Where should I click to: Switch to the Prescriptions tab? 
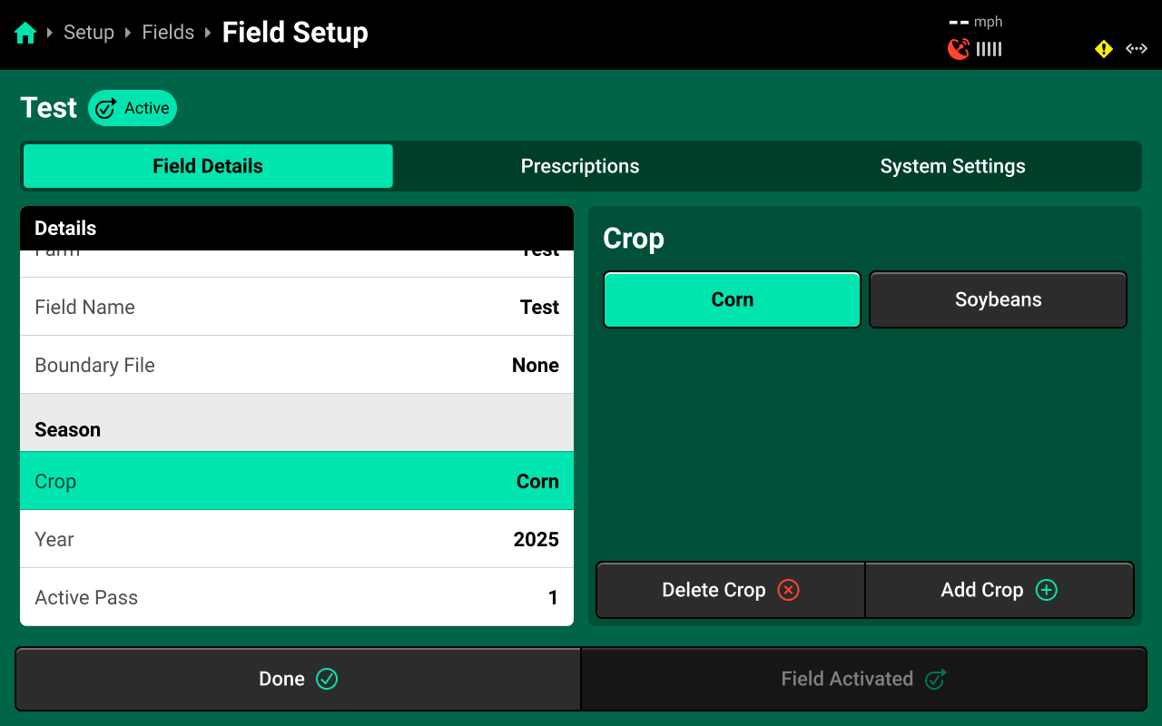(x=580, y=166)
